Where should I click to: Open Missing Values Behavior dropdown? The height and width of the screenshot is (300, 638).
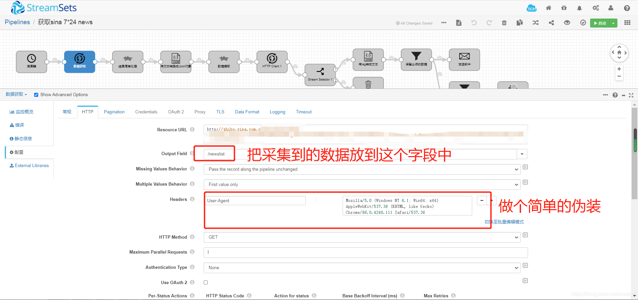362,169
